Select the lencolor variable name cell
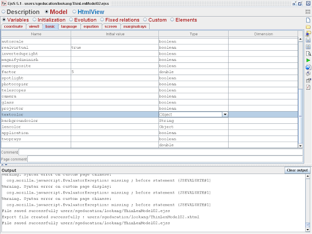The height and width of the screenshot is (234, 312). (36, 127)
